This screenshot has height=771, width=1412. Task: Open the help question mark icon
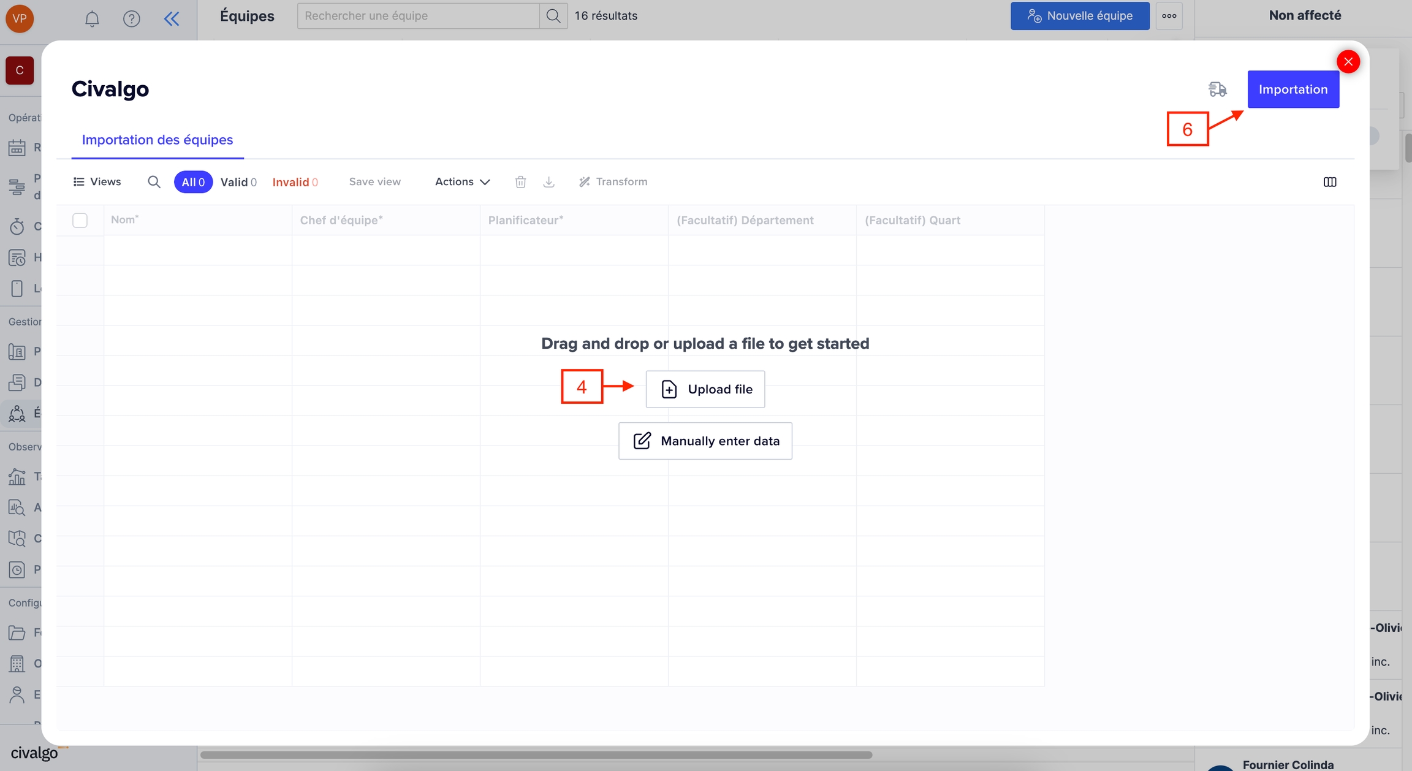point(131,19)
